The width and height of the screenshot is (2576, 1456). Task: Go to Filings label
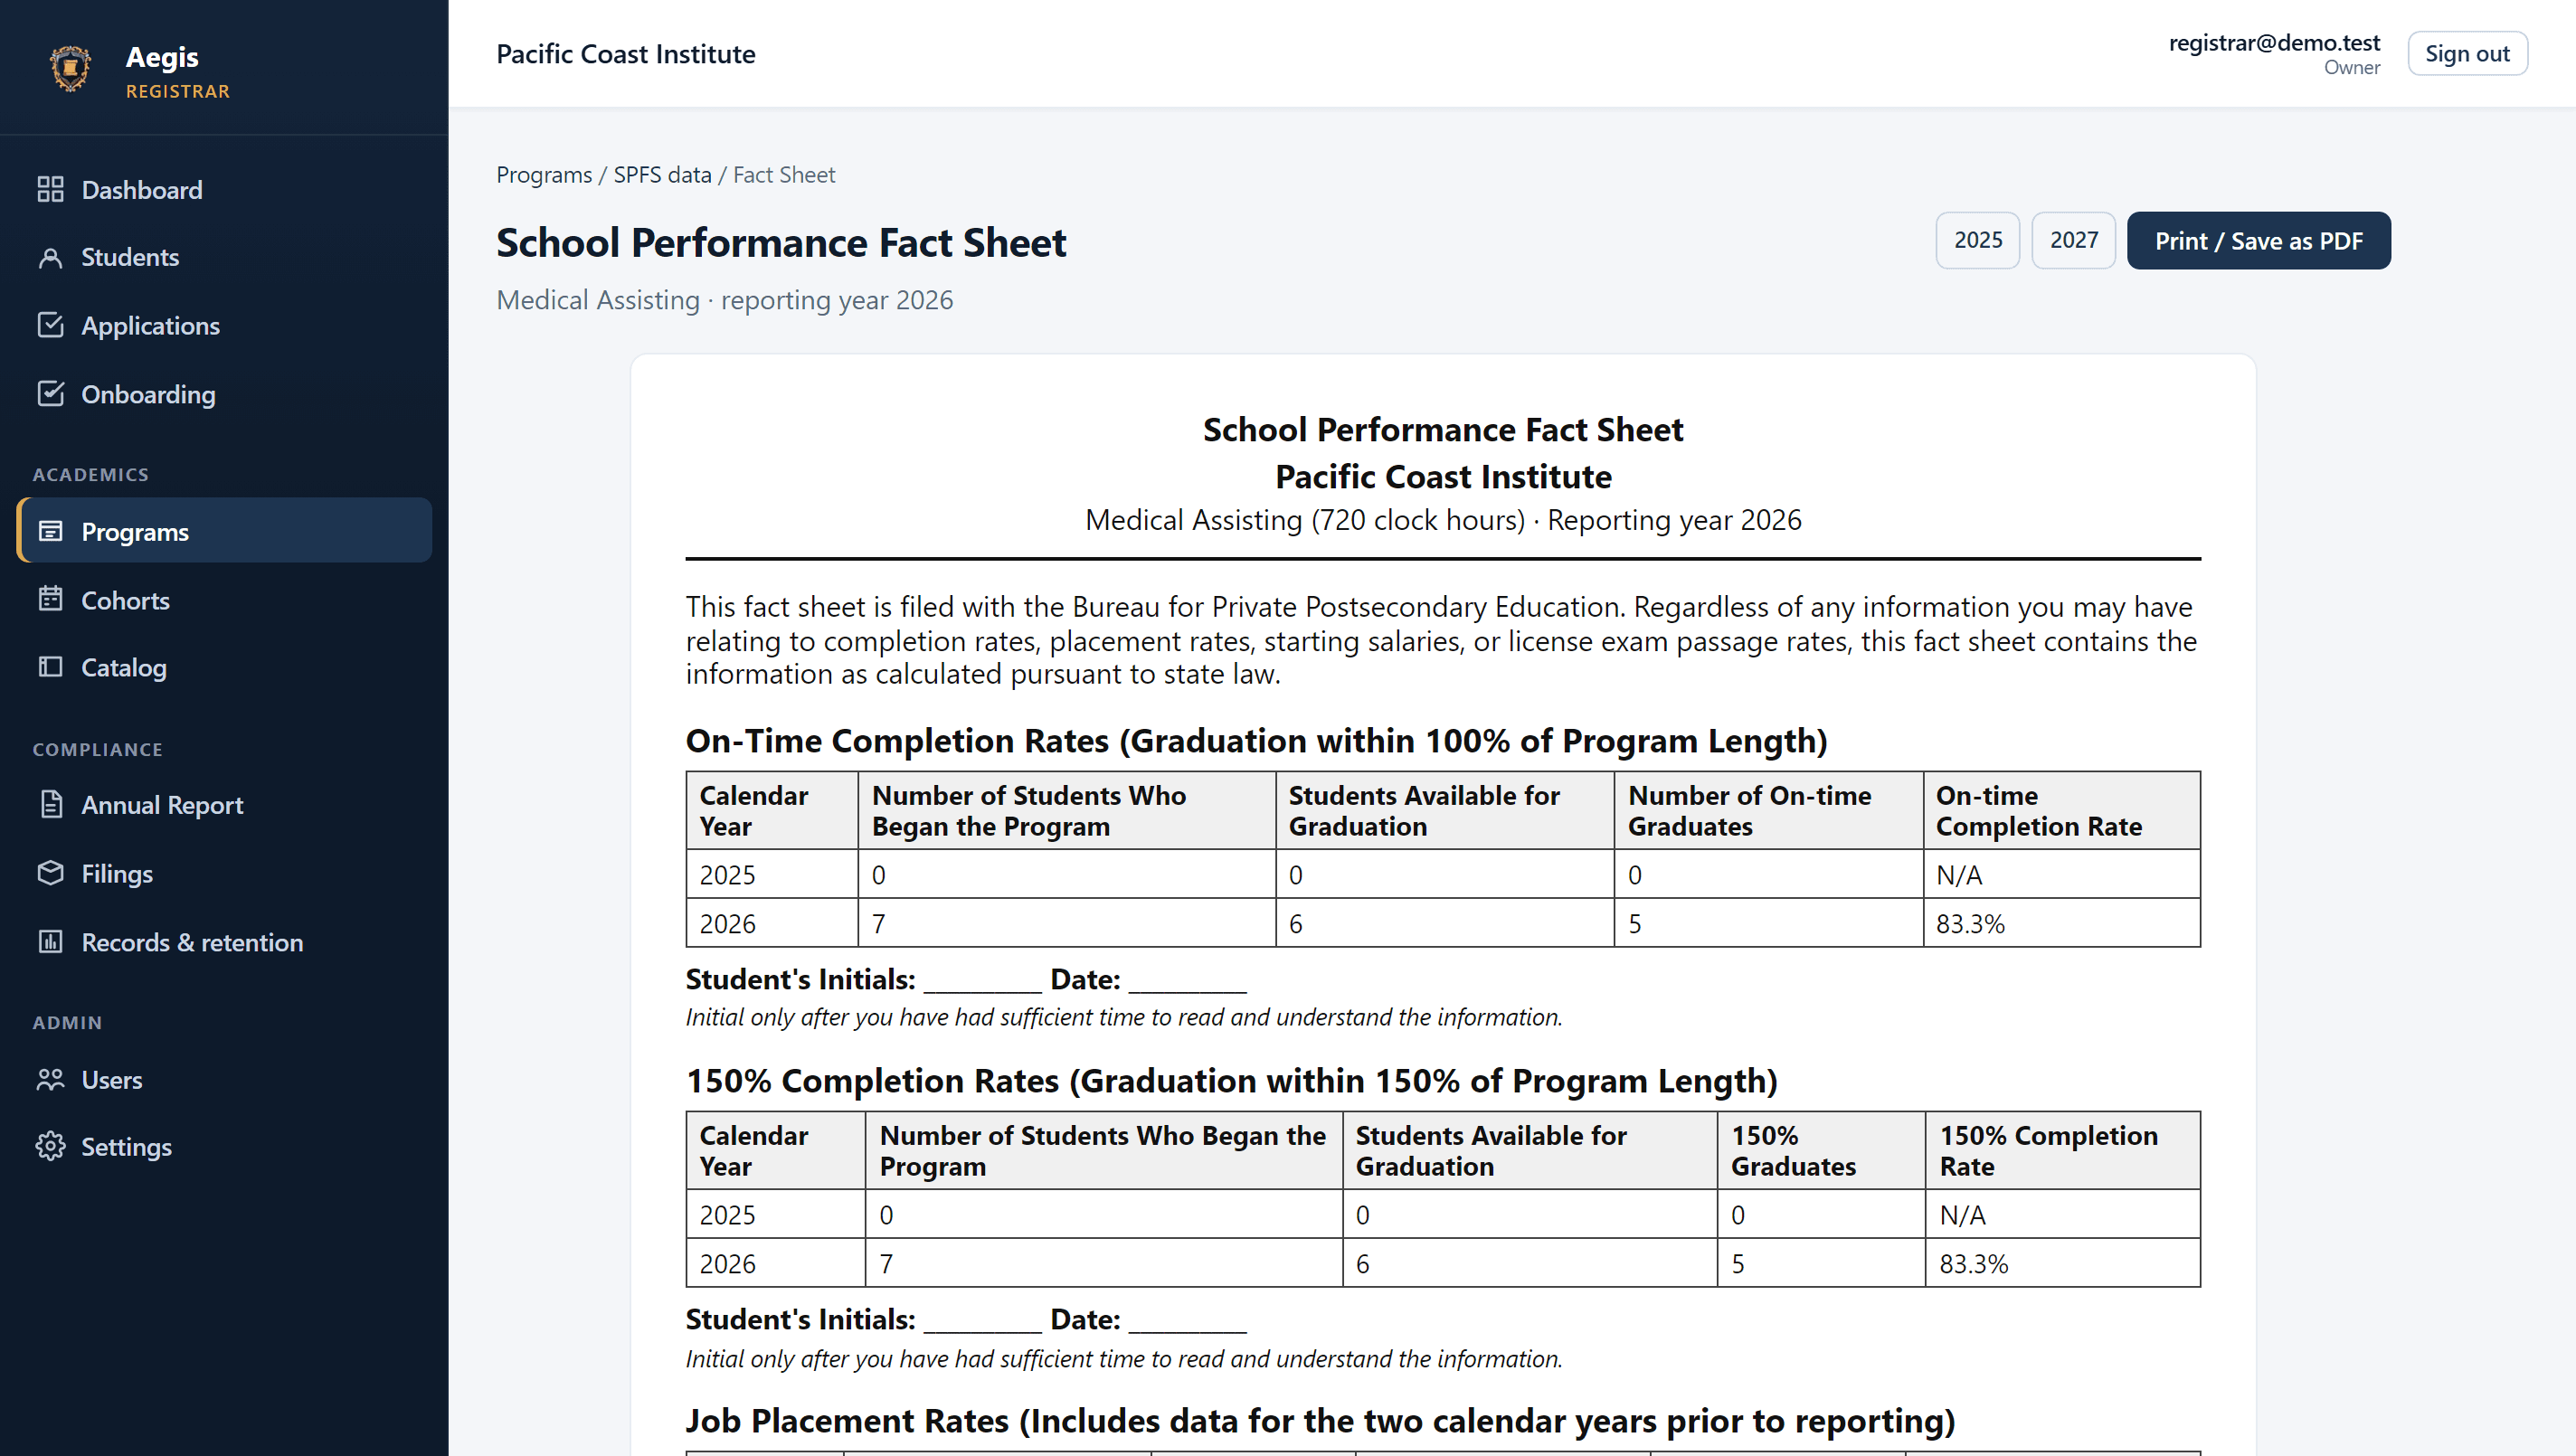[x=117, y=874]
